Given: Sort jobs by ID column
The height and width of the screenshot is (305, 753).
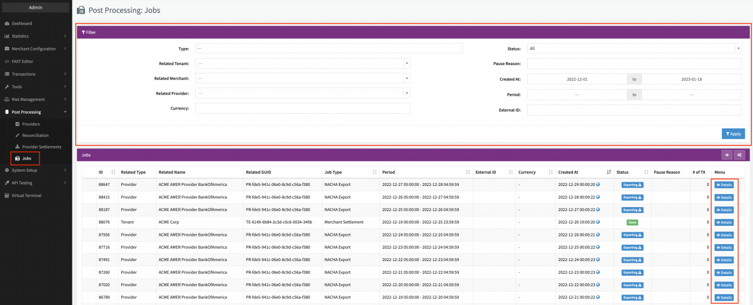Looking at the screenshot, I should point(113,172).
